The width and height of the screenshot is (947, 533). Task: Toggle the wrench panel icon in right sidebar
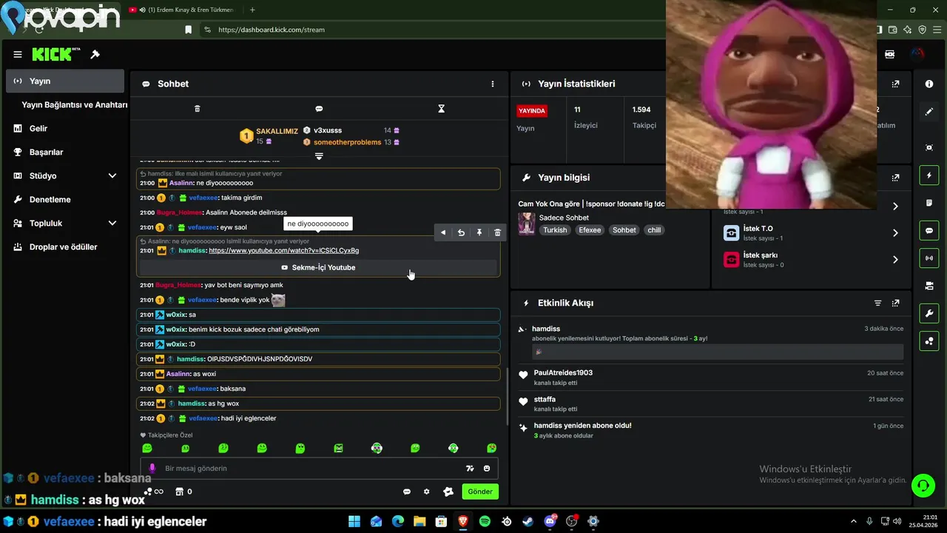pyautogui.click(x=929, y=313)
